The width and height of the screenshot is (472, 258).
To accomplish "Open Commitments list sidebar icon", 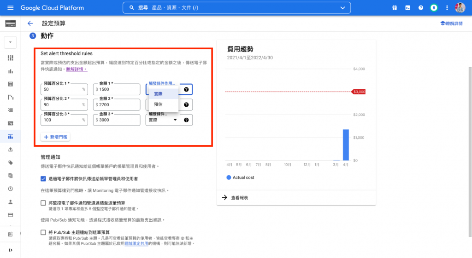I will pos(10,110).
